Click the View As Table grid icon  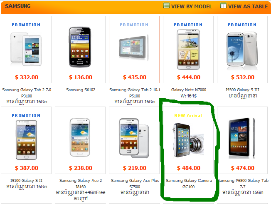tap(223, 5)
